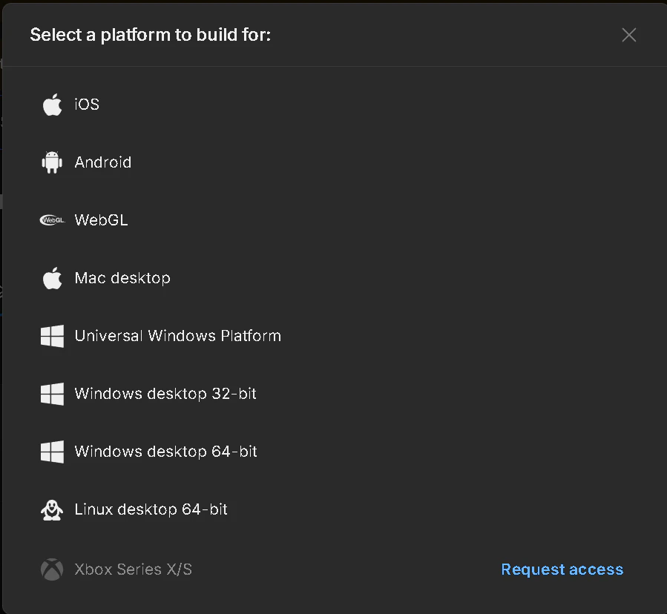Open the Request access link

point(562,569)
